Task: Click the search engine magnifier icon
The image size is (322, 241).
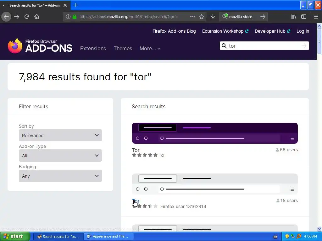Action: pyautogui.click(x=225, y=16)
